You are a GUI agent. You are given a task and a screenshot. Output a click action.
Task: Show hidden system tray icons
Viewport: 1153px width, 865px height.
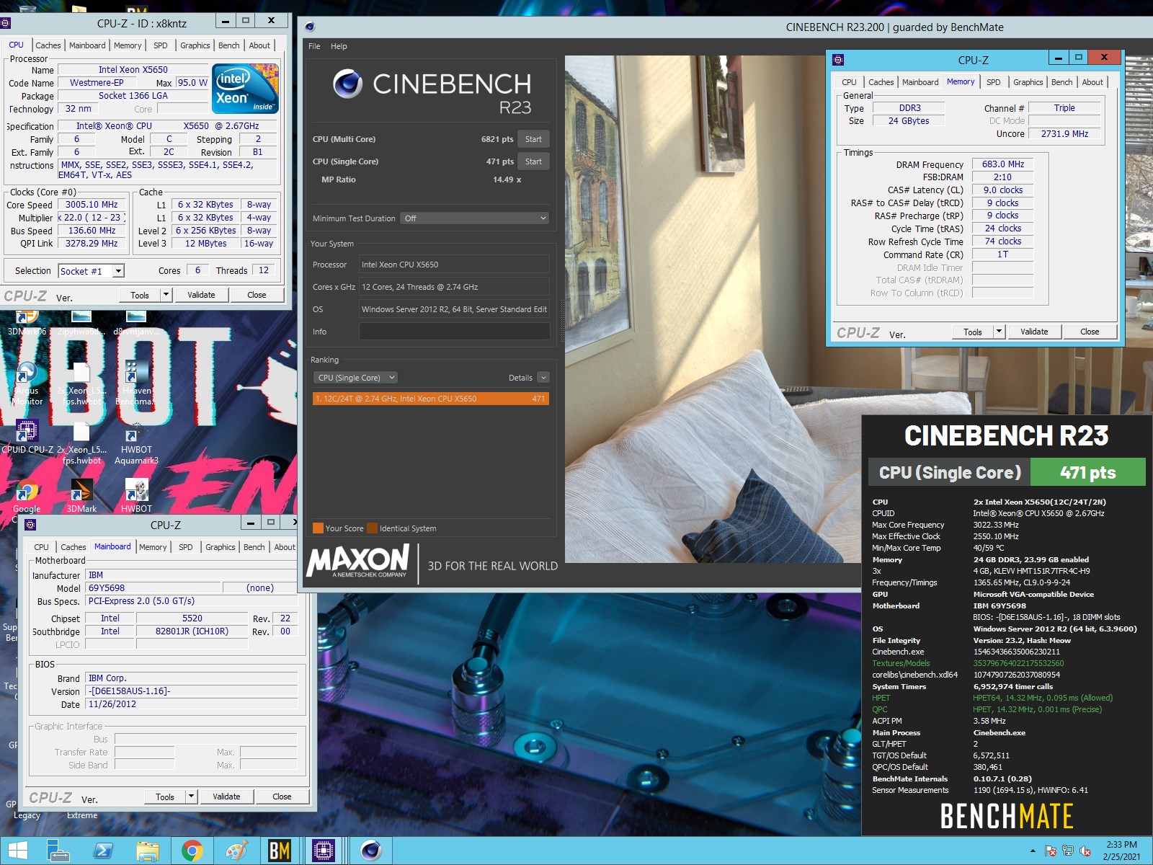coord(1033,851)
